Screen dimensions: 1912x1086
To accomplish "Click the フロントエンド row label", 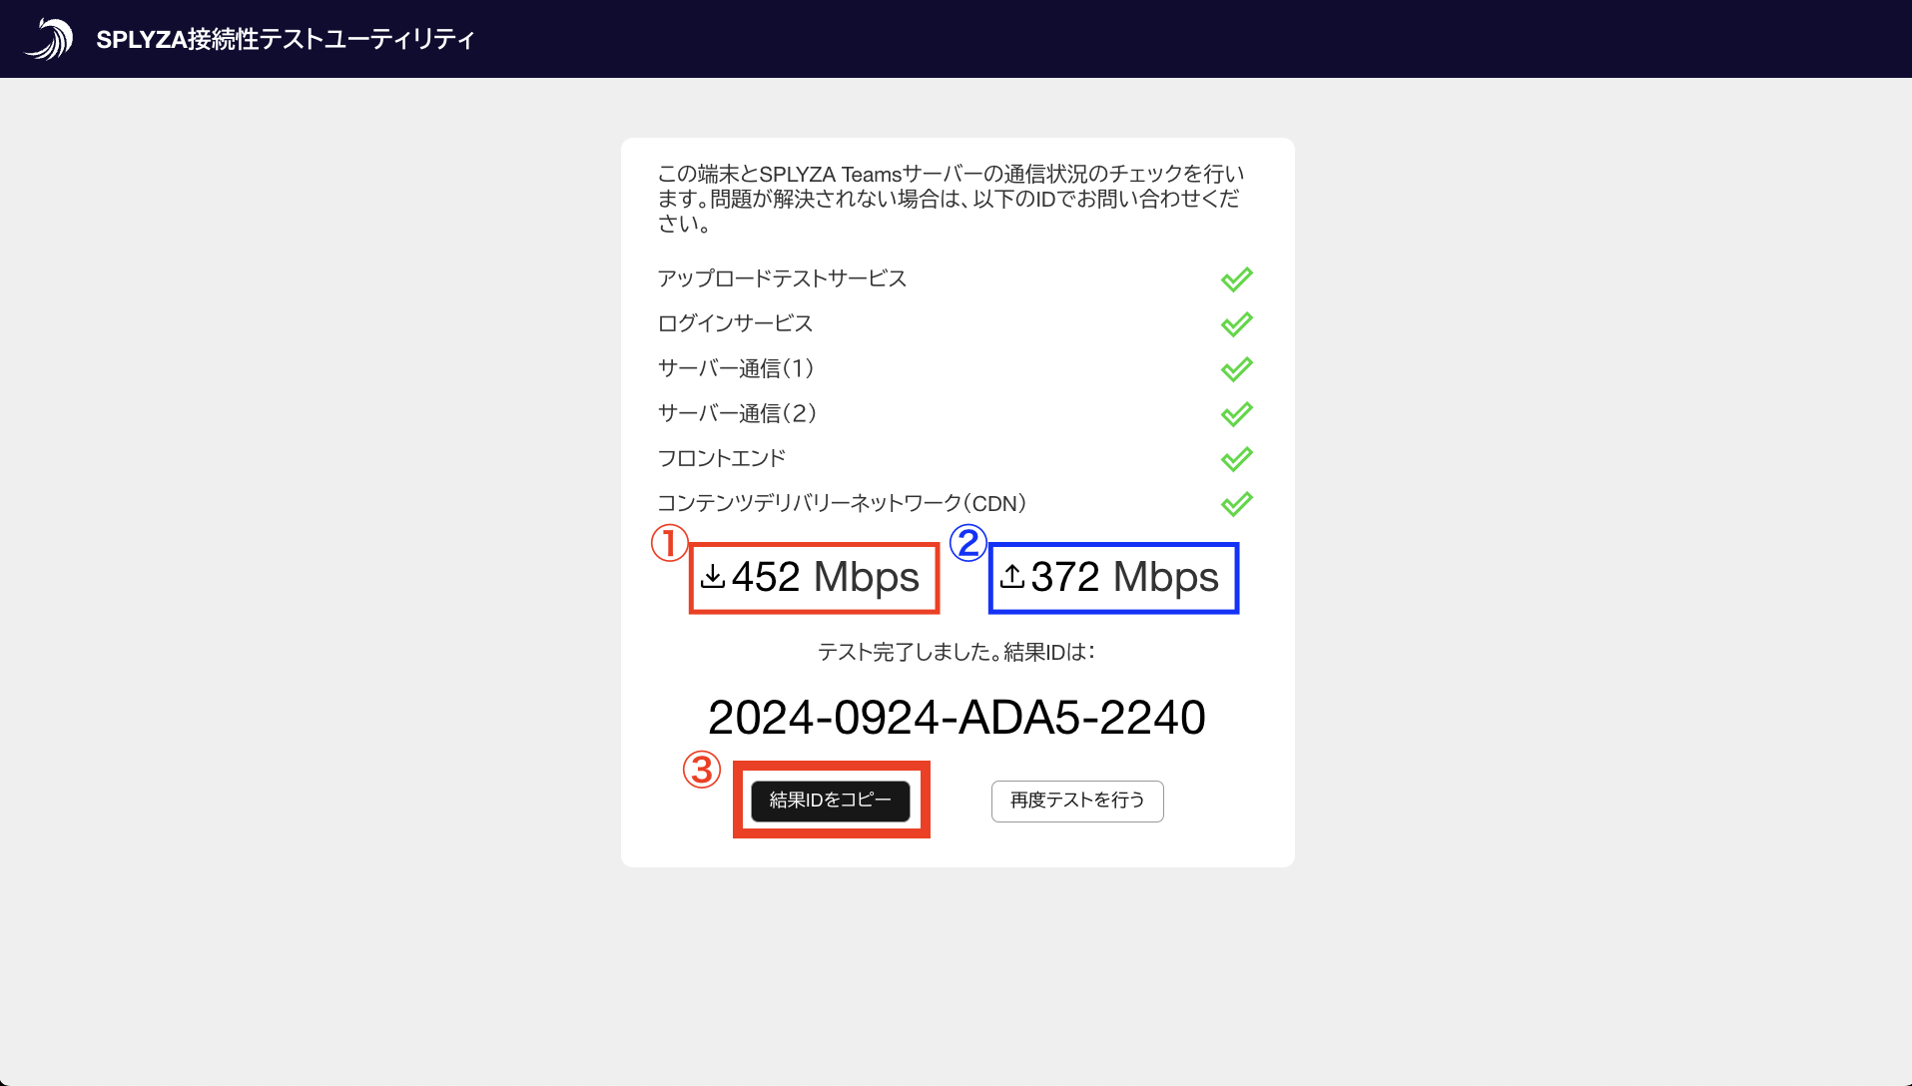I will 722,458.
